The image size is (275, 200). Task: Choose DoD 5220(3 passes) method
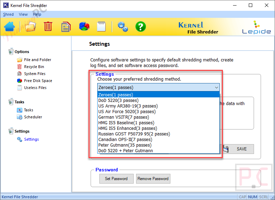158,101
